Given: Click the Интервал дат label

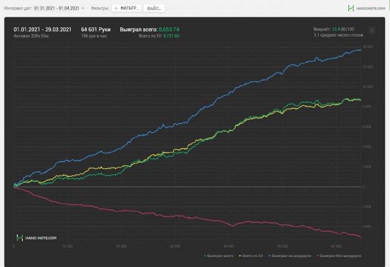Looking at the screenshot, I should (18, 8).
